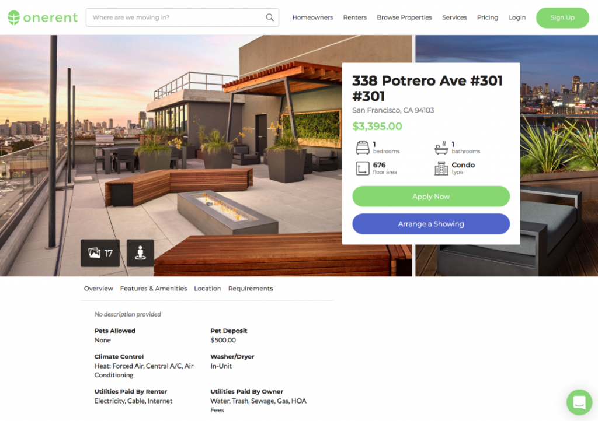The height and width of the screenshot is (421, 598).
Task: Click the Apply Now button
Action: (x=431, y=197)
